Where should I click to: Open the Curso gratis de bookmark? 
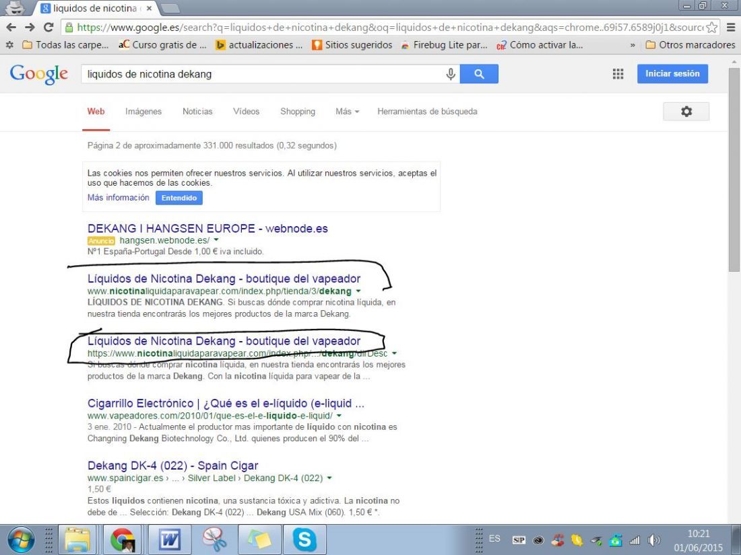162,45
